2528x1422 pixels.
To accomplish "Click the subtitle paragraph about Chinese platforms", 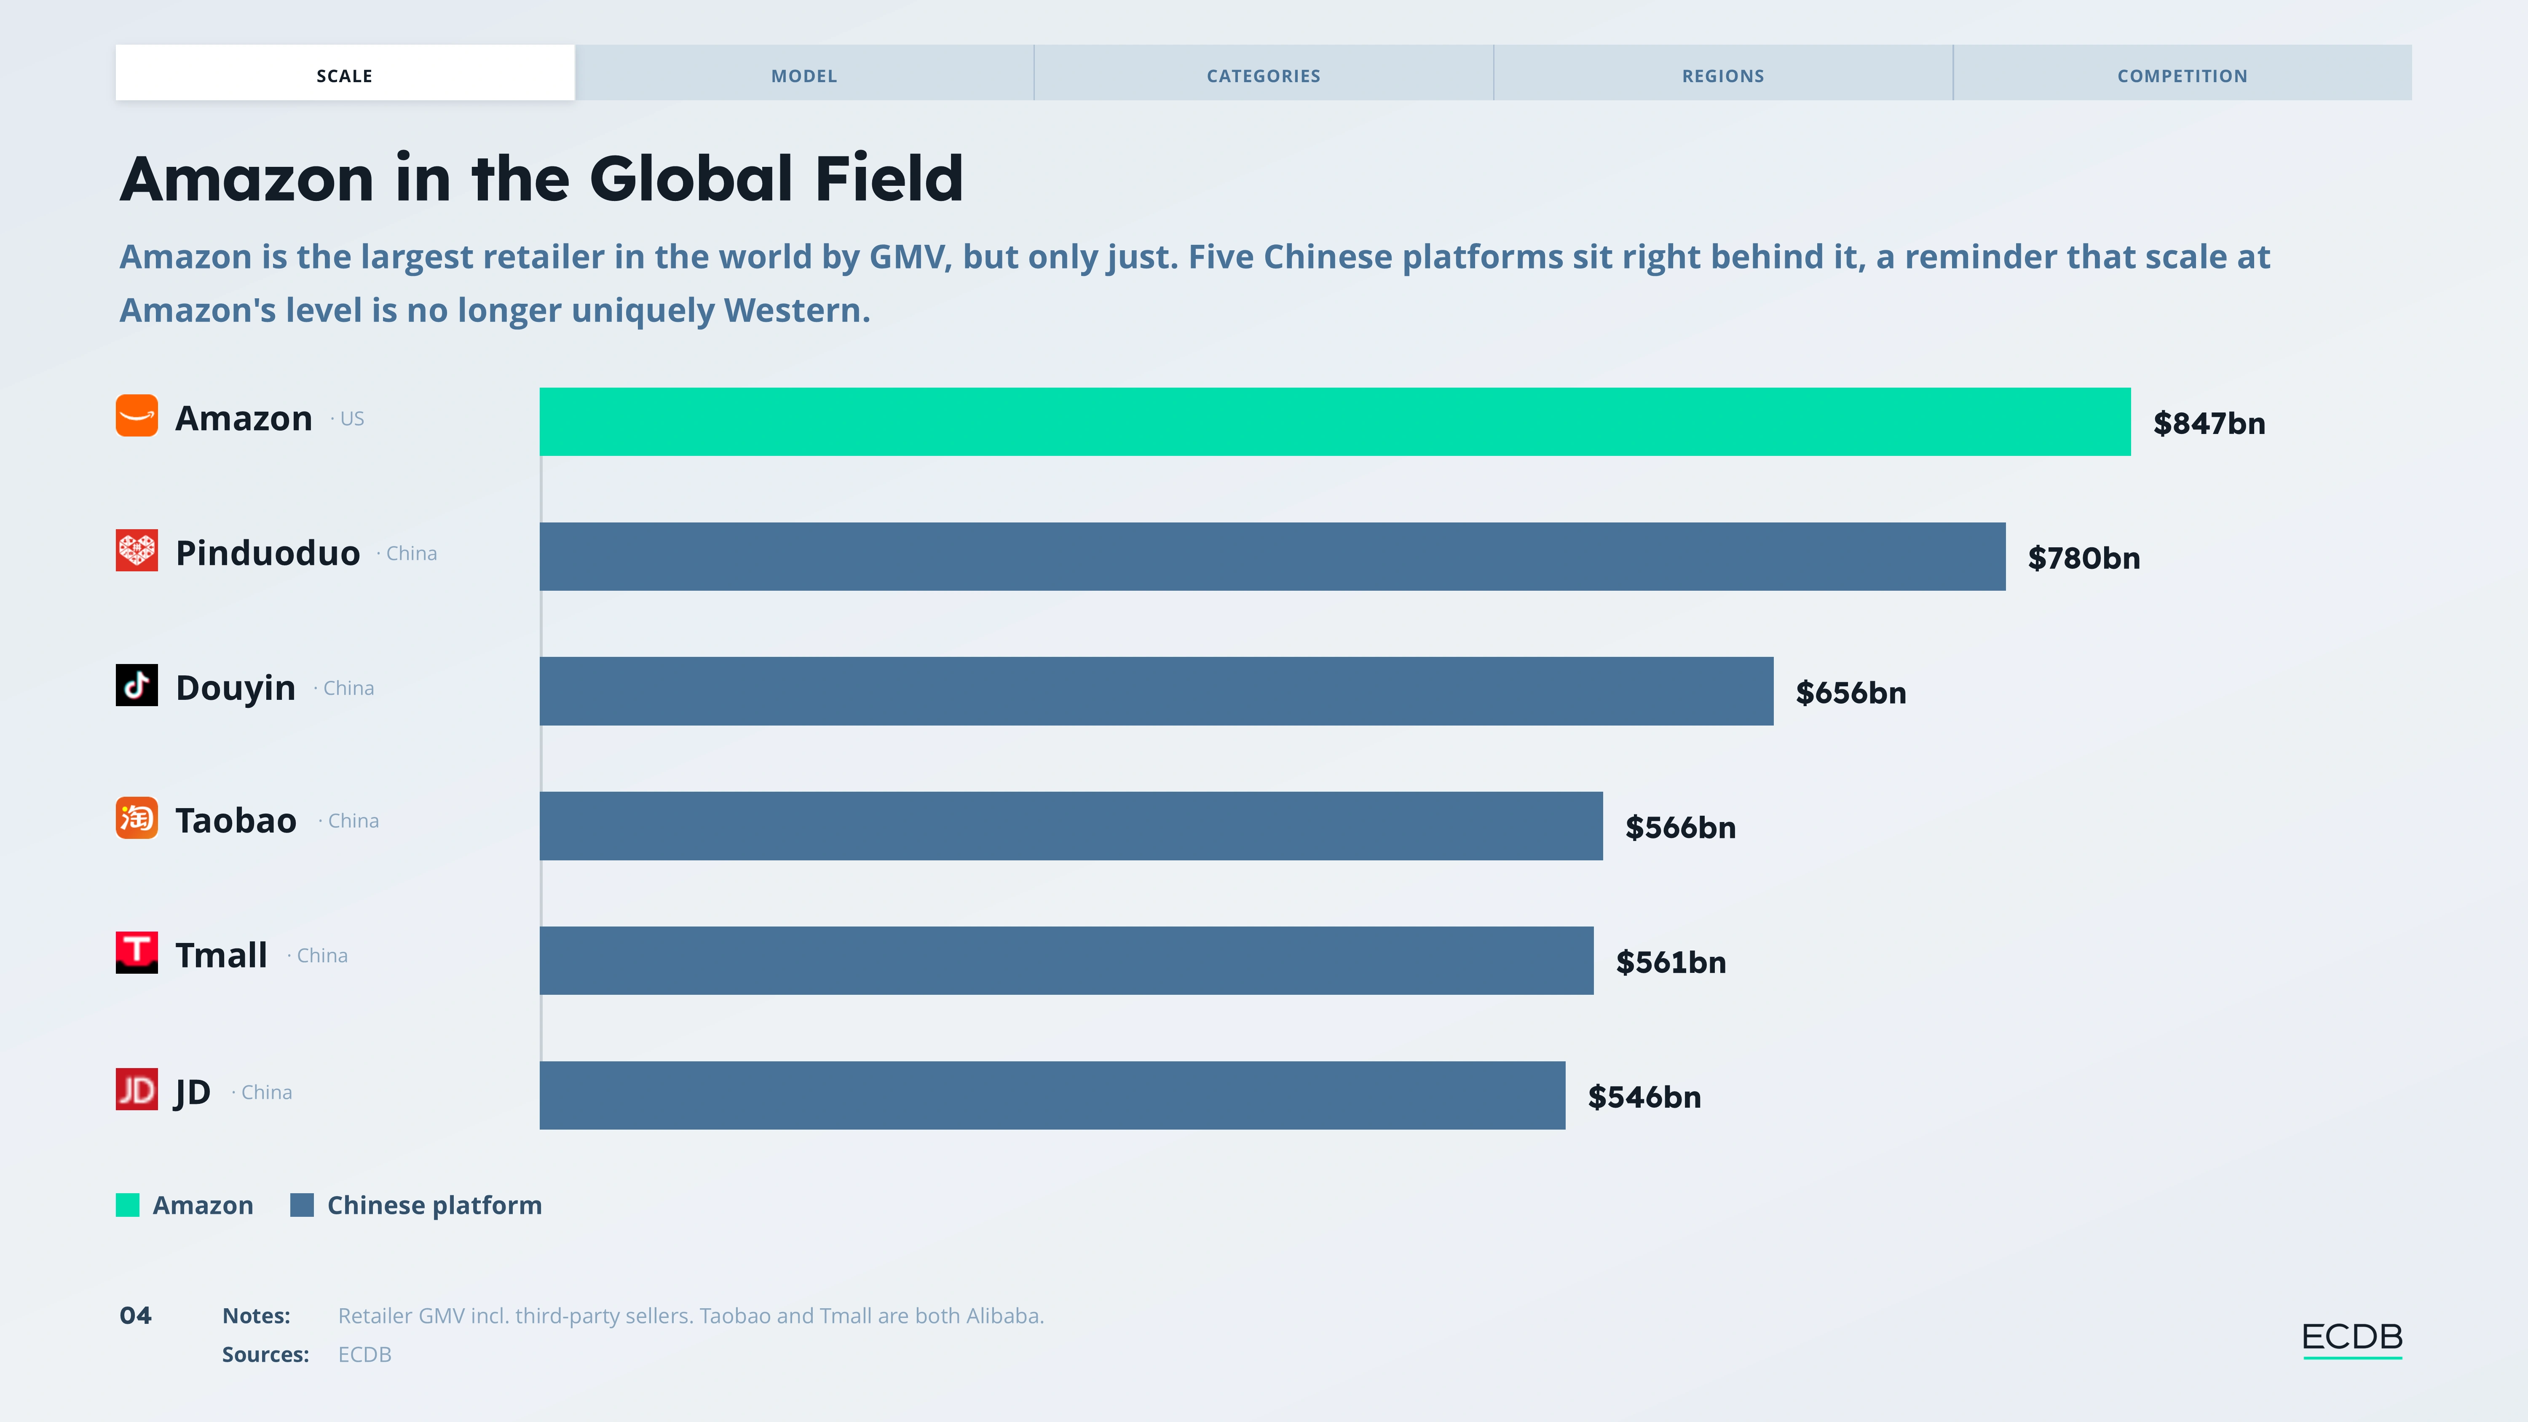I will tap(1195, 283).
